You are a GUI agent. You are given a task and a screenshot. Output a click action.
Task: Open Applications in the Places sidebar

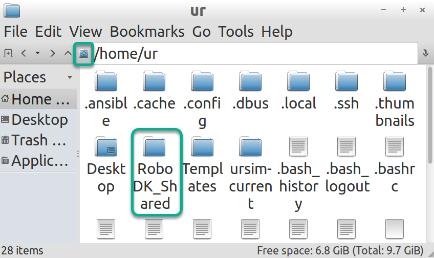pos(39,161)
